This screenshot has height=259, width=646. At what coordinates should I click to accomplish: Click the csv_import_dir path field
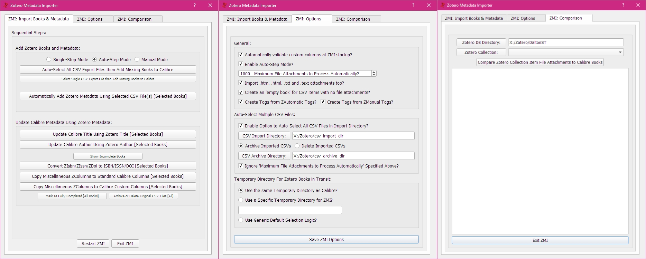353,136
